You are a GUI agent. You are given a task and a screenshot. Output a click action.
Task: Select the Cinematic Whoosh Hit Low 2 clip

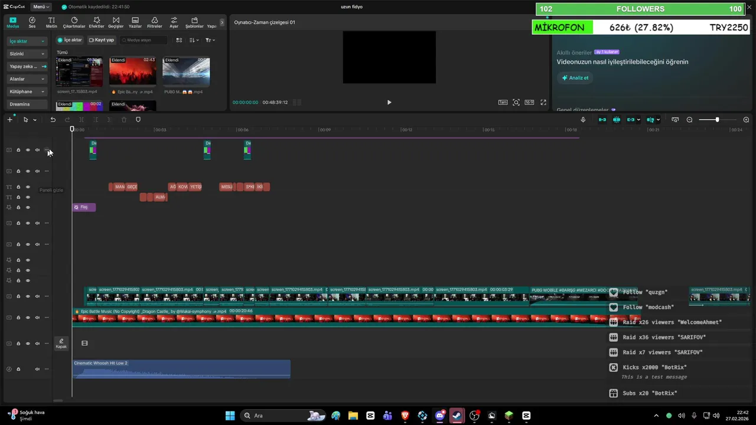[x=181, y=369]
